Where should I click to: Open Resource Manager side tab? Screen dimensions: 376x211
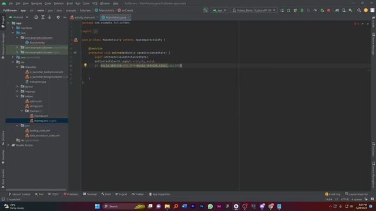tap(3, 46)
